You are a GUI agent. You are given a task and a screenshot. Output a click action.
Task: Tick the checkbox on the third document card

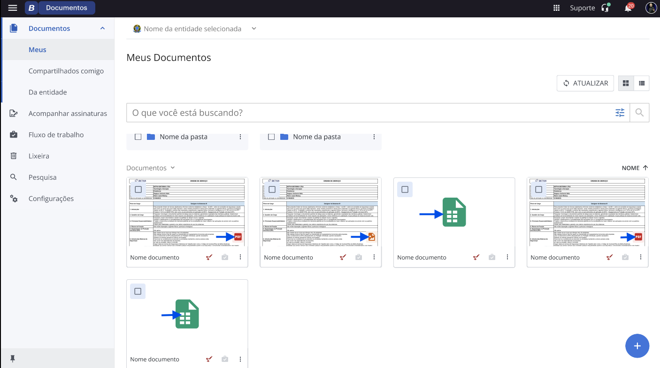coord(405,190)
